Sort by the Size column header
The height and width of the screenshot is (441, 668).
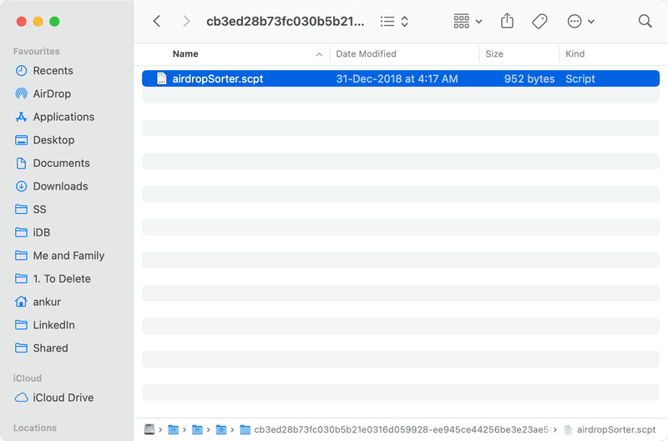[494, 54]
